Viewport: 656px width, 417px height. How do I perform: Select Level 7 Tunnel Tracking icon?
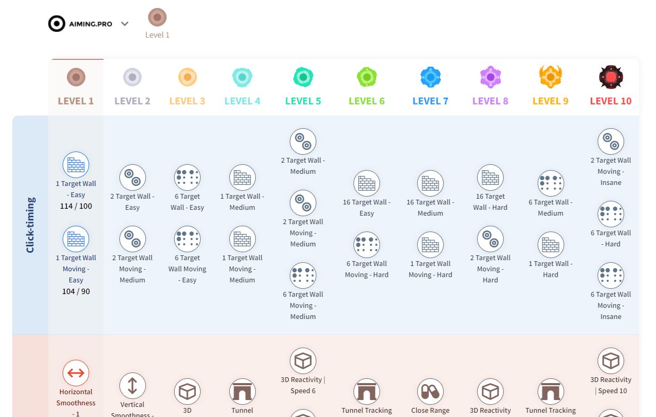(x=367, y=392)
